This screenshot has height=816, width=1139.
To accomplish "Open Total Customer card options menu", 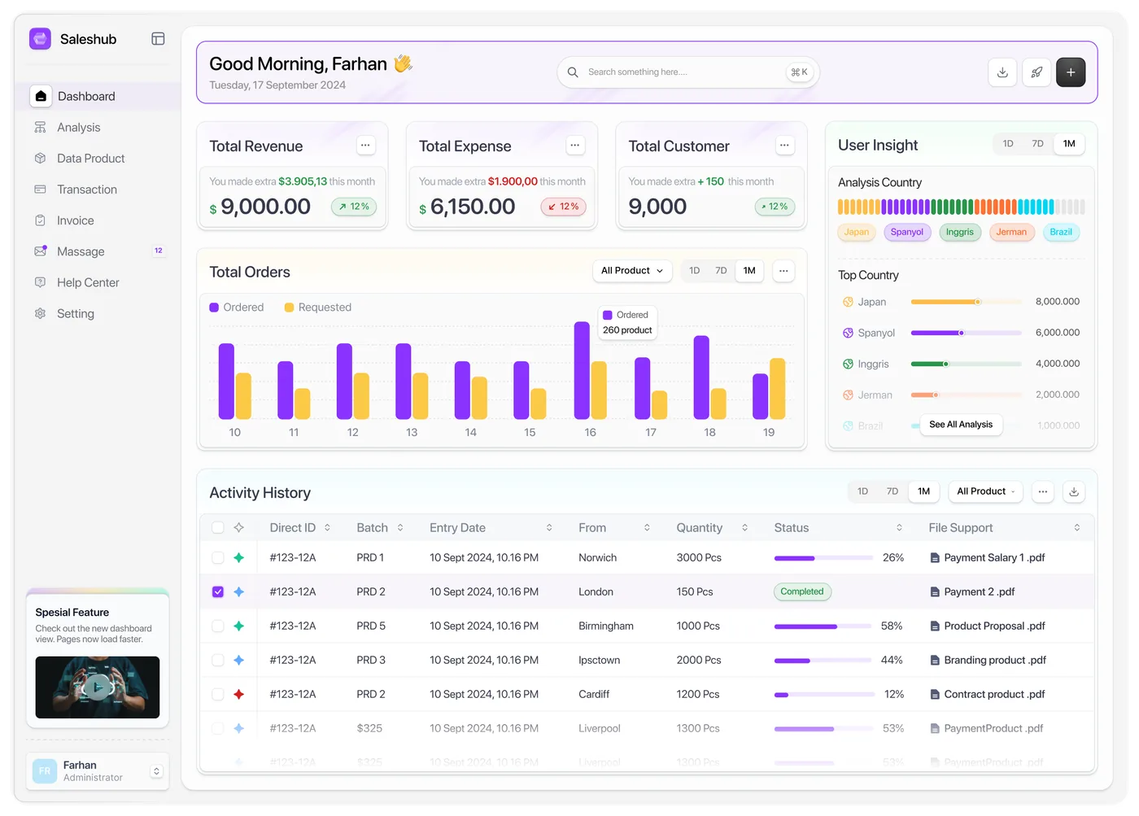I will (x=784, y=146).
